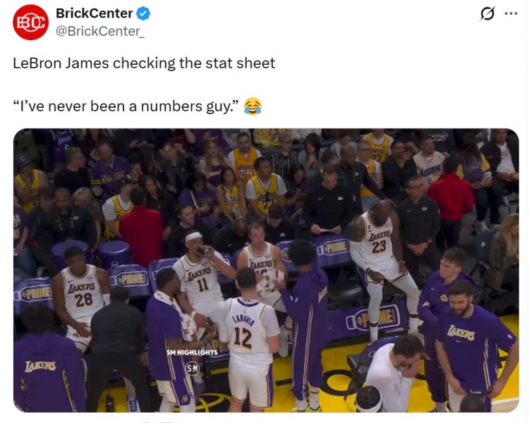Click the circular SM watermark logo in the video
Viewport: 529px width, 423px height.
192,367
